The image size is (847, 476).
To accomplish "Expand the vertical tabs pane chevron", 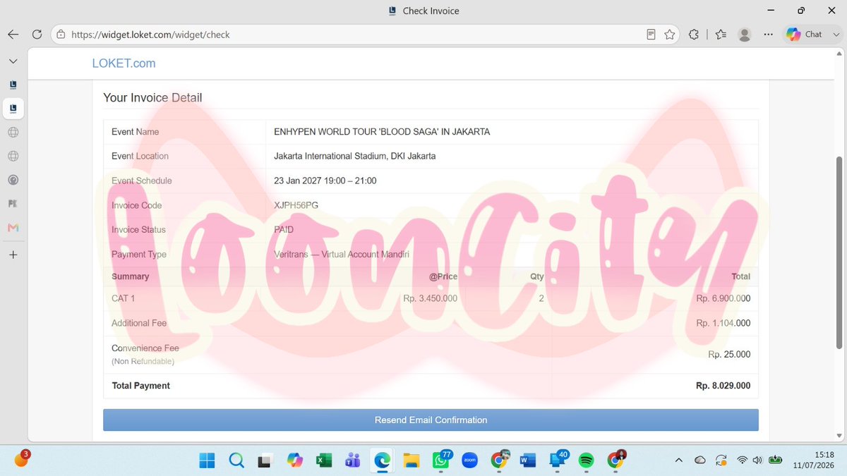I will 13,61.
